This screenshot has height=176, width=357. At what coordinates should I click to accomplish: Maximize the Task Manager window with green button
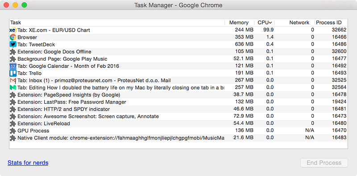tap(24, 5)
